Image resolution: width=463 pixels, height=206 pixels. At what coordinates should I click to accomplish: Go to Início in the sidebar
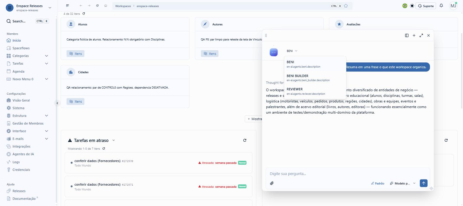tap(17, 40)
